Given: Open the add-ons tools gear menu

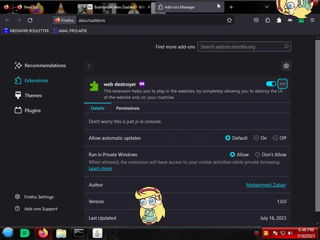Looking at the screenshot, I should (x=286, y=66).
